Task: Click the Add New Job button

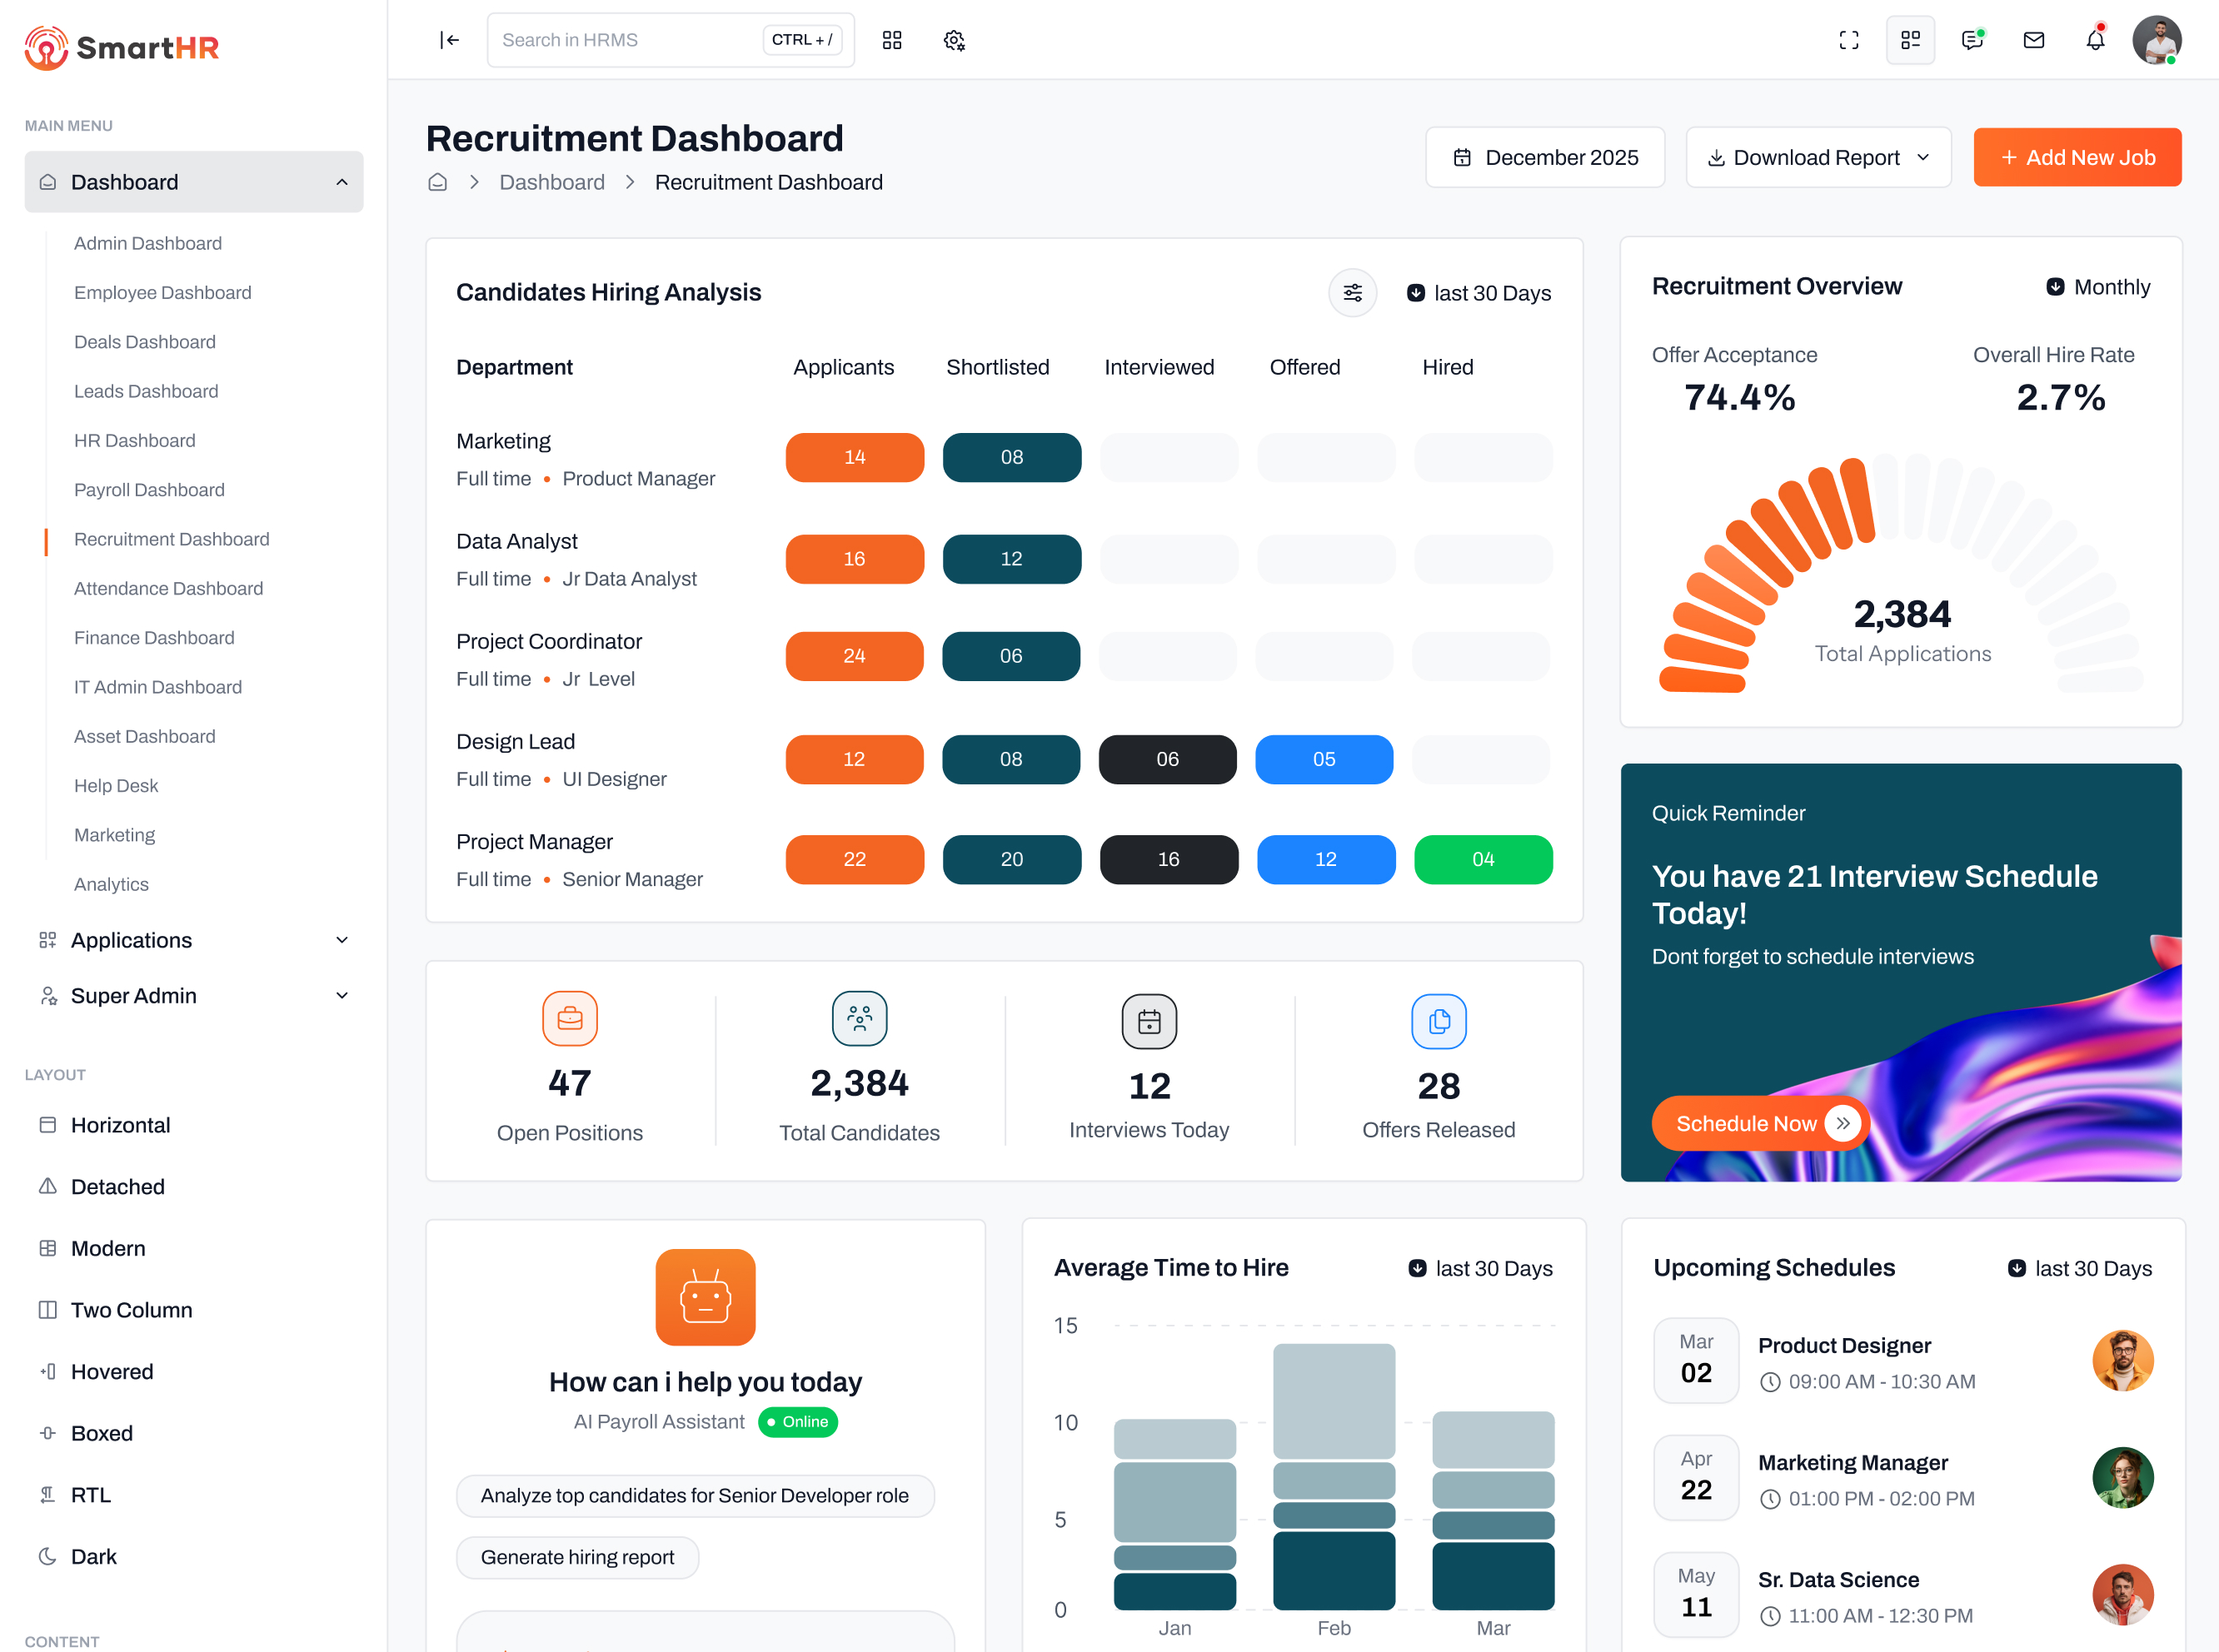Action: (2077, 157)
